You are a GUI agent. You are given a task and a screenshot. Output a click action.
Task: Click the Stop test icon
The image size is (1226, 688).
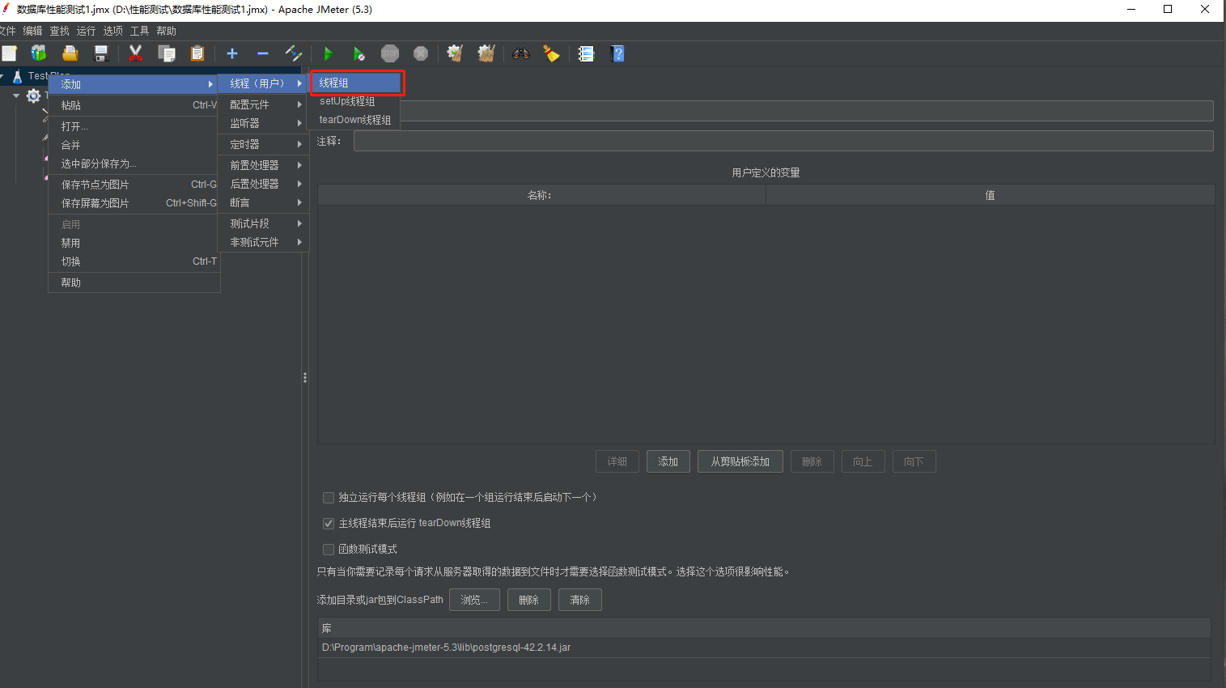pos(389,53)
